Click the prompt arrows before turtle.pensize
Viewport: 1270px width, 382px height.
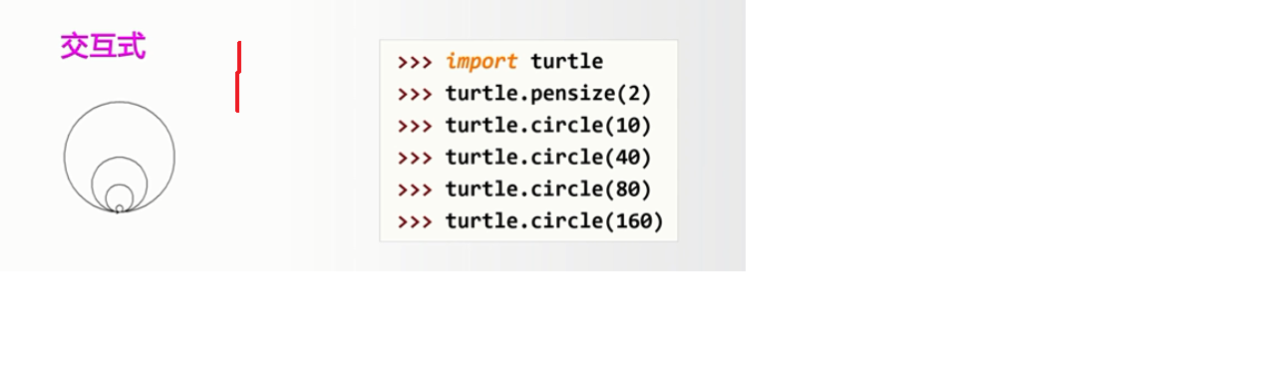click(415, 94)
